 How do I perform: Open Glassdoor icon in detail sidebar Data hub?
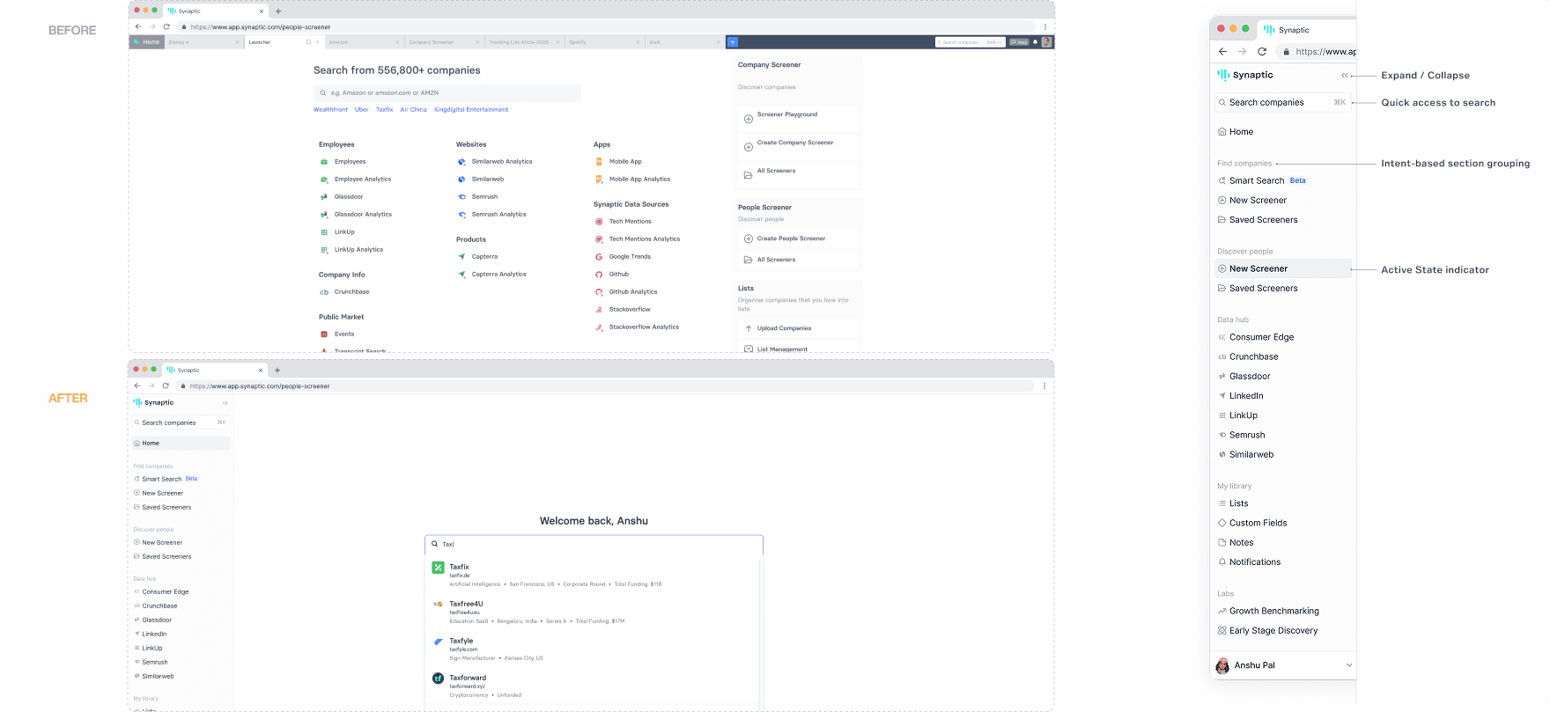point(1222,377)
